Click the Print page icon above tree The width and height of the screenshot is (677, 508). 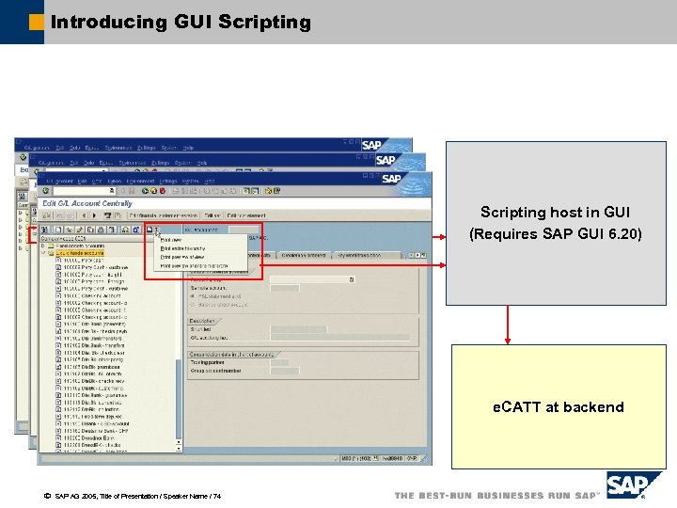click(x=150, y=230)
